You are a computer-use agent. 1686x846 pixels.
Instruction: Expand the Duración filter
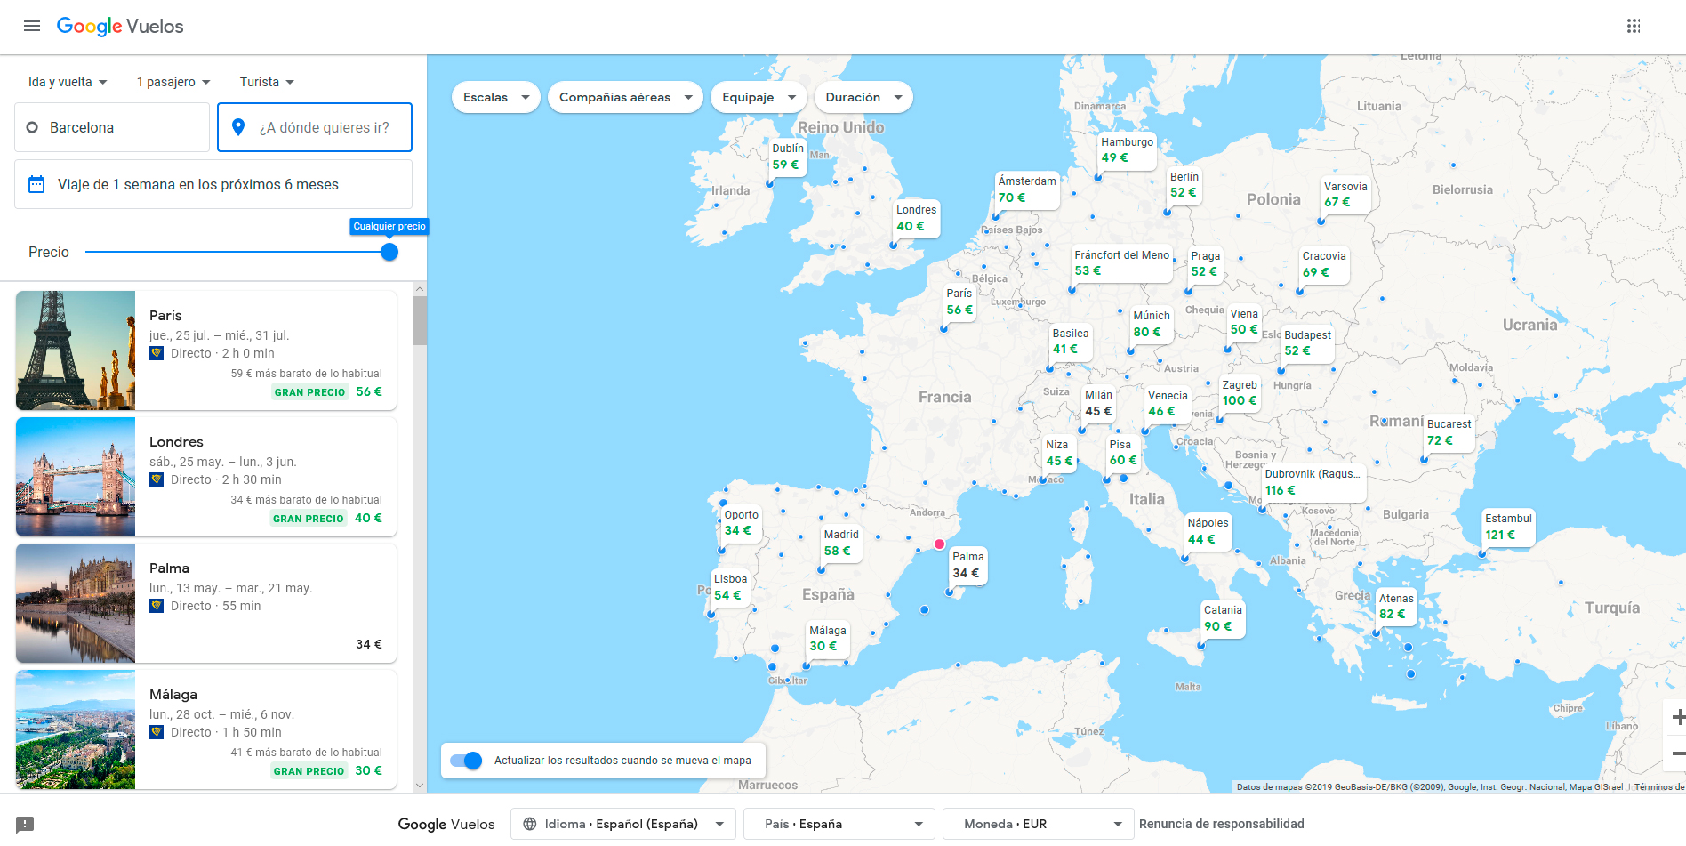coord(863,97)
